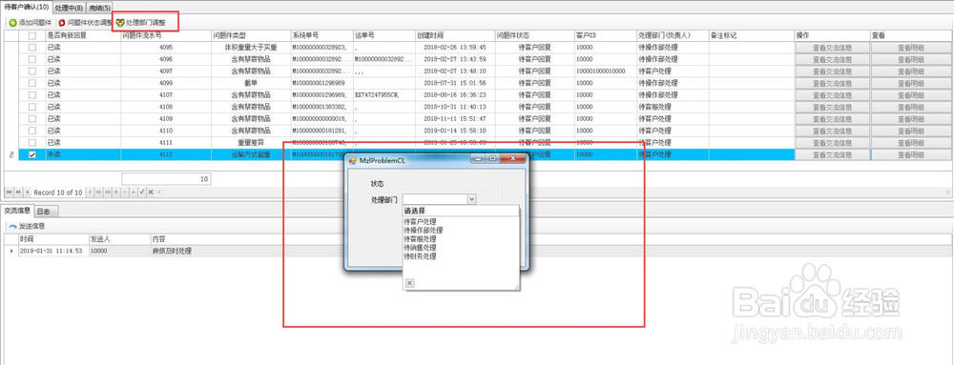Click the 重量差异 cell in row 4111
Image resolution: width=954 pixels, height=365 pixels.
pos(251,143)
